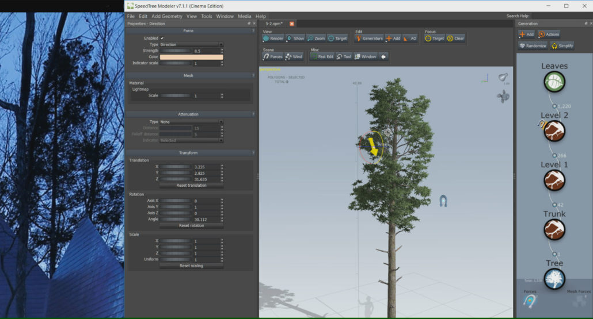Click the light direction icon in viewport
Screen dimensions: 593x319
(503, 78)
